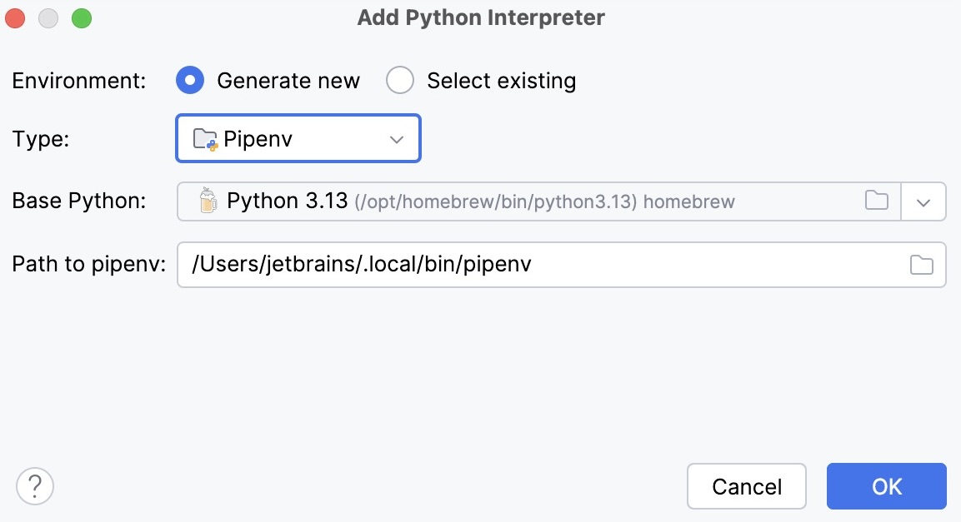Screen dimensions: 961x522
Task: Minimize using the yellow traffic light
Action: (x=48, y=16)
